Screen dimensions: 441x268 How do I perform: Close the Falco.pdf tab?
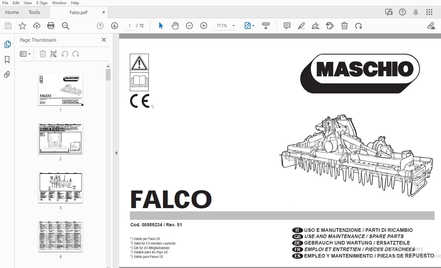coord(103,12)
